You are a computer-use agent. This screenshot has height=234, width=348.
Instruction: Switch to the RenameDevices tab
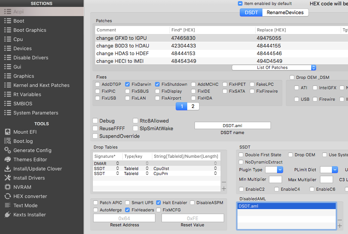tap(285, 12)
